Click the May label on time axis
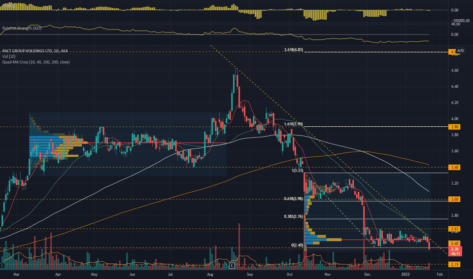This screenshot has width=473, height=279. (x=94, y=274)
